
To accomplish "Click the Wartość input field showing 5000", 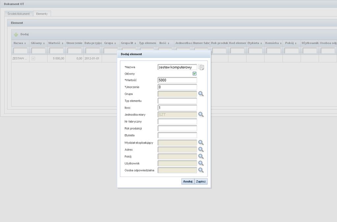I will [x=177, y=80].
